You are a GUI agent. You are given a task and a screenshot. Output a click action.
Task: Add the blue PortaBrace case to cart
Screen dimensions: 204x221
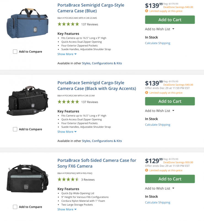pyautogui.click(x=170, y=20)
